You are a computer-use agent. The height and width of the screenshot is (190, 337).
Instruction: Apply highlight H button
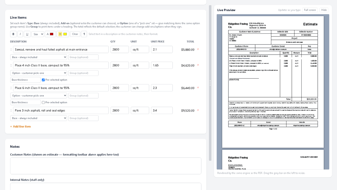(x=60, y=34)
